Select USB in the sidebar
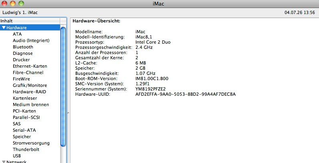319x163 pixels. [17, 156]
